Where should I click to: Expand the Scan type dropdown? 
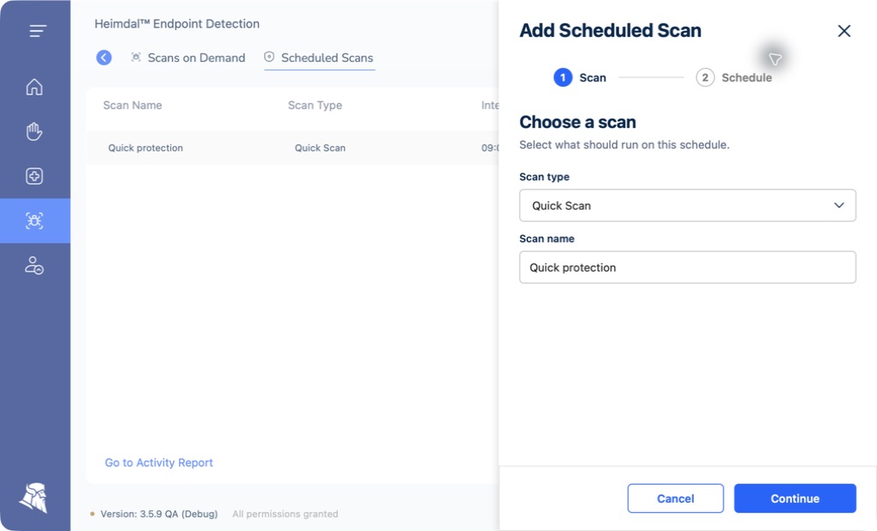[687, 205]
